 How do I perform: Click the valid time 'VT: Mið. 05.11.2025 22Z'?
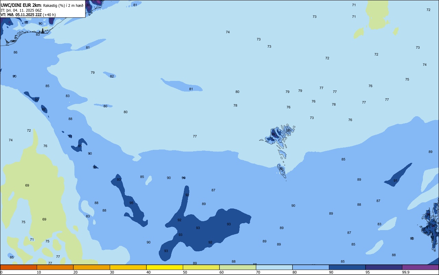[21, 15]
